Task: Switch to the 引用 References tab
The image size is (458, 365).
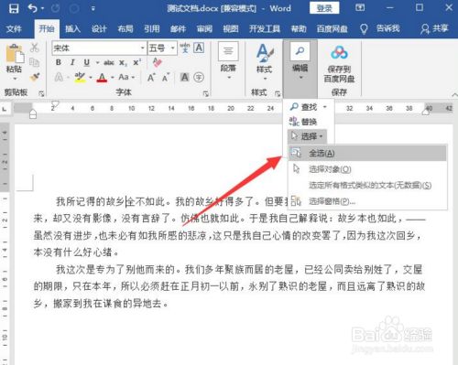Action: click(x=152, y=29)
